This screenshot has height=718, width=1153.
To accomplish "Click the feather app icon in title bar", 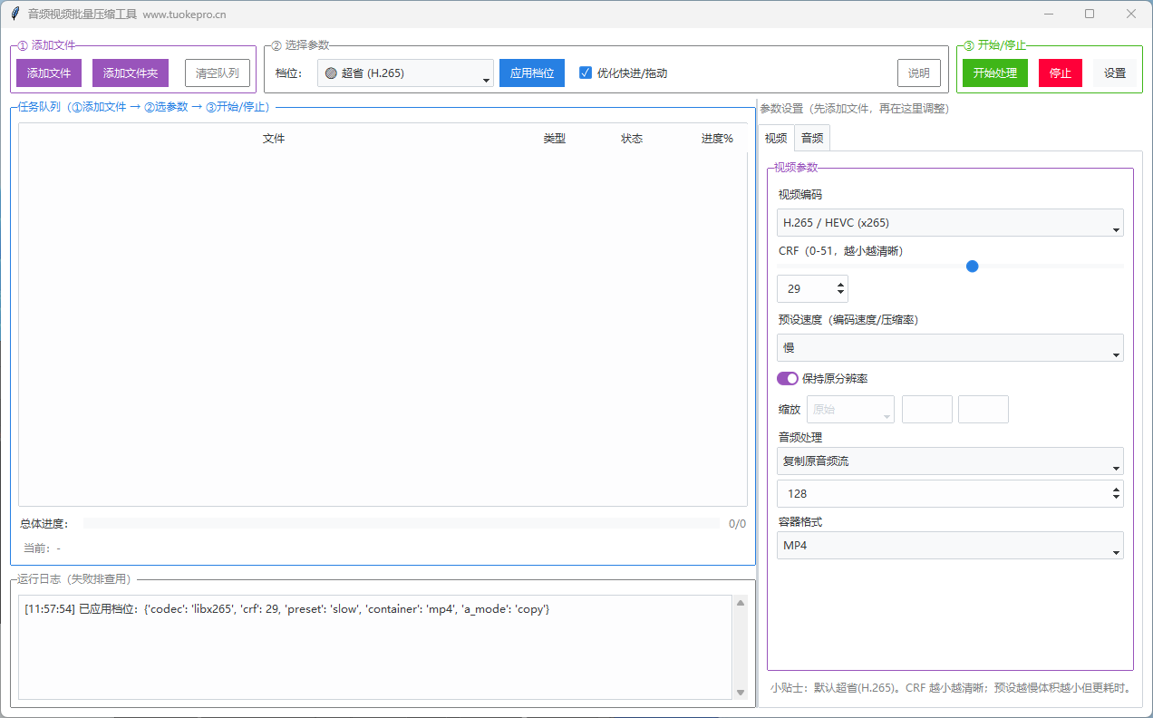I will [15, 15].
